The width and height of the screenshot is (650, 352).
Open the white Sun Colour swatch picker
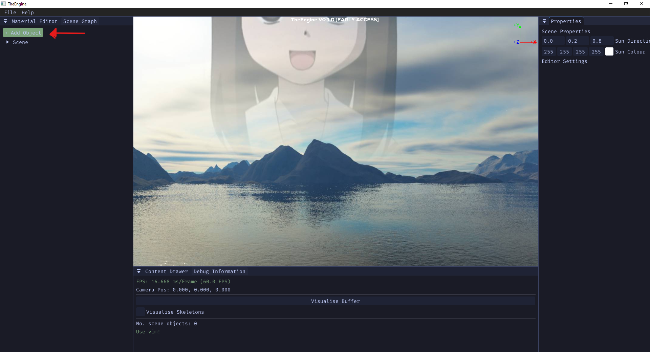click(609, 52)
